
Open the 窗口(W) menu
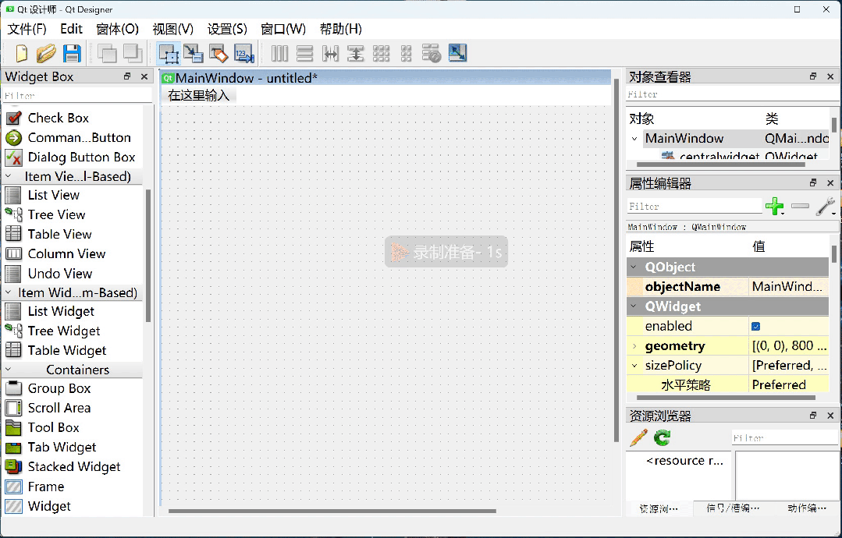tap(283, 29)
